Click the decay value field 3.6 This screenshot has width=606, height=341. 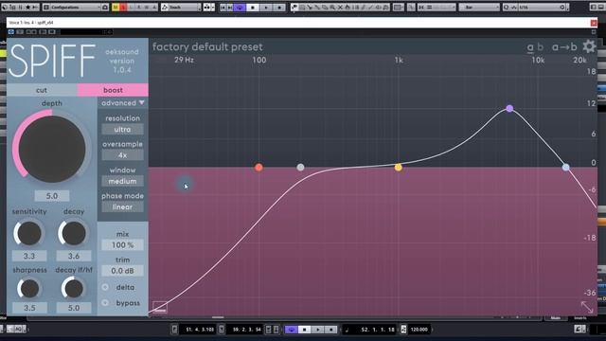[74, 256]
